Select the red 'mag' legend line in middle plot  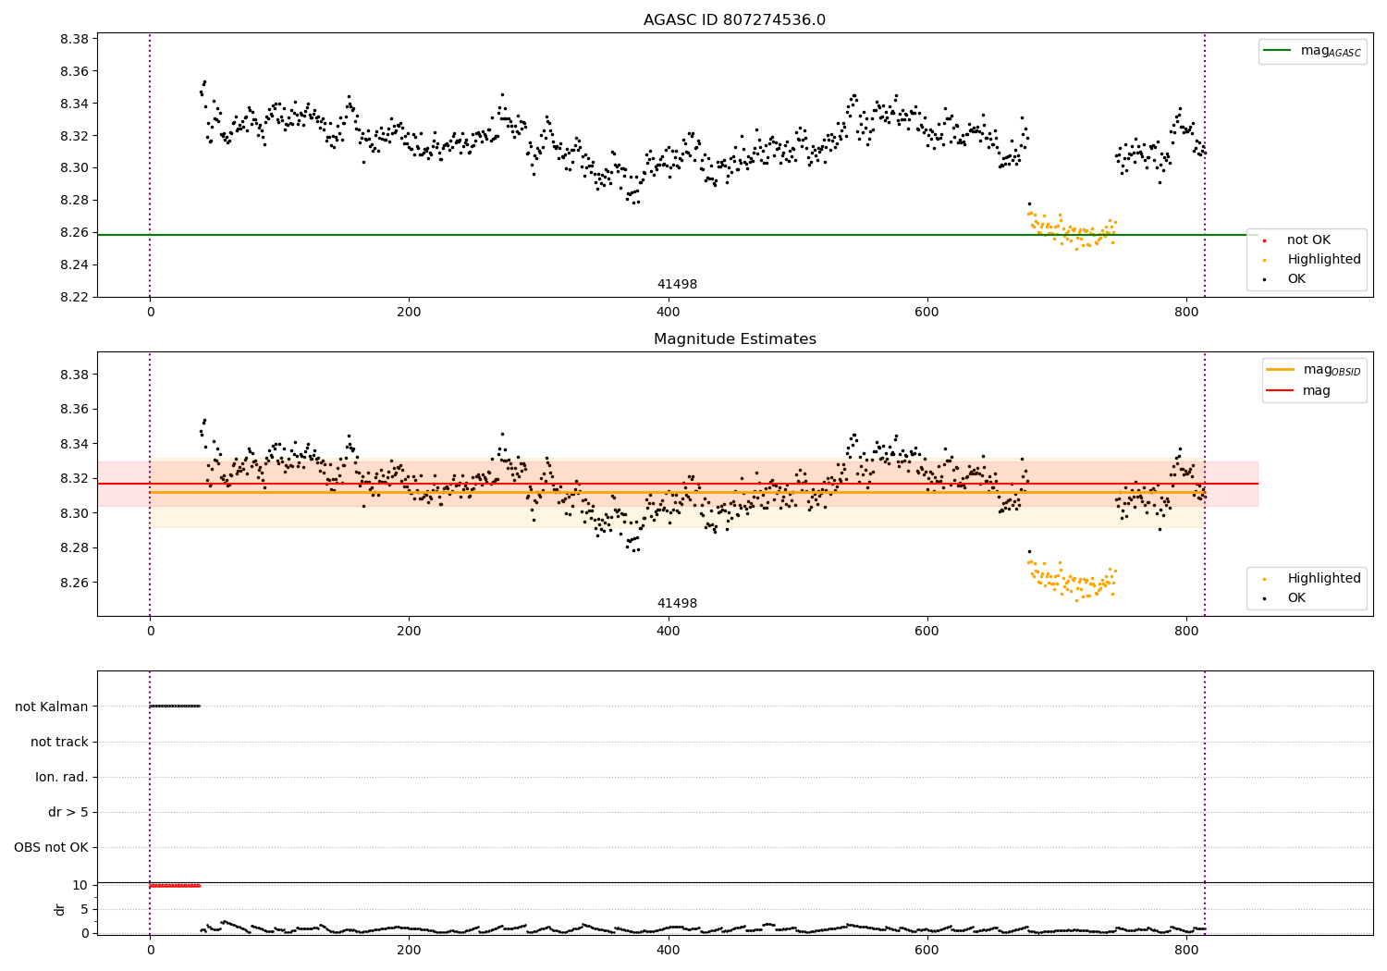point(1281,391)
